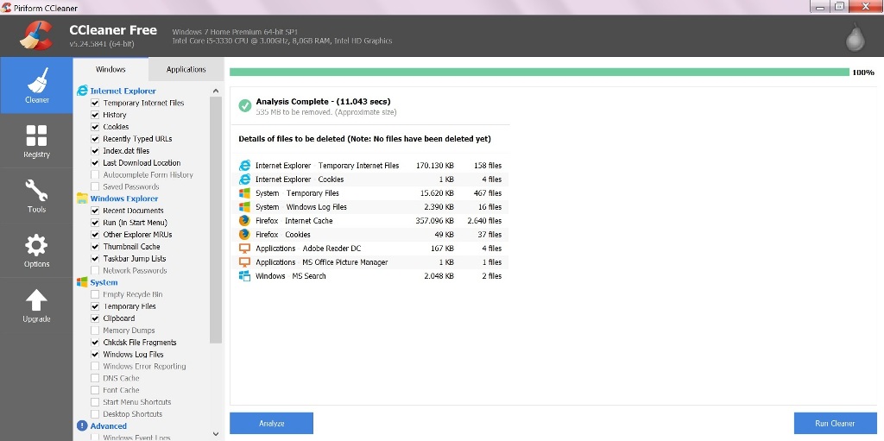884x441 pixels.
Task: Open the Registry section
Action: (x=36, y=141)
